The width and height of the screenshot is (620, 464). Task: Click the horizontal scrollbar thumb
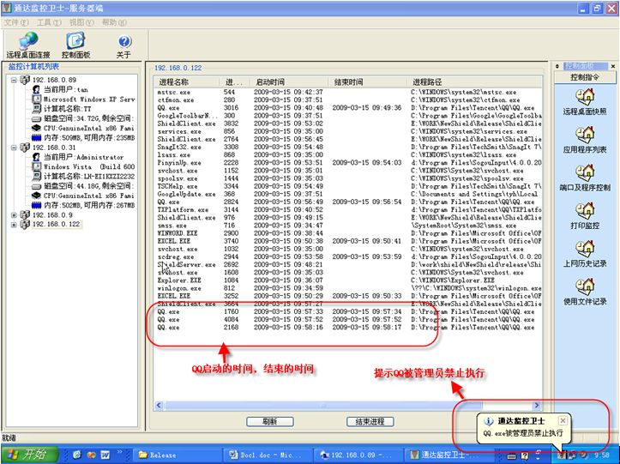pyautogui.click(x=323, y=405)
